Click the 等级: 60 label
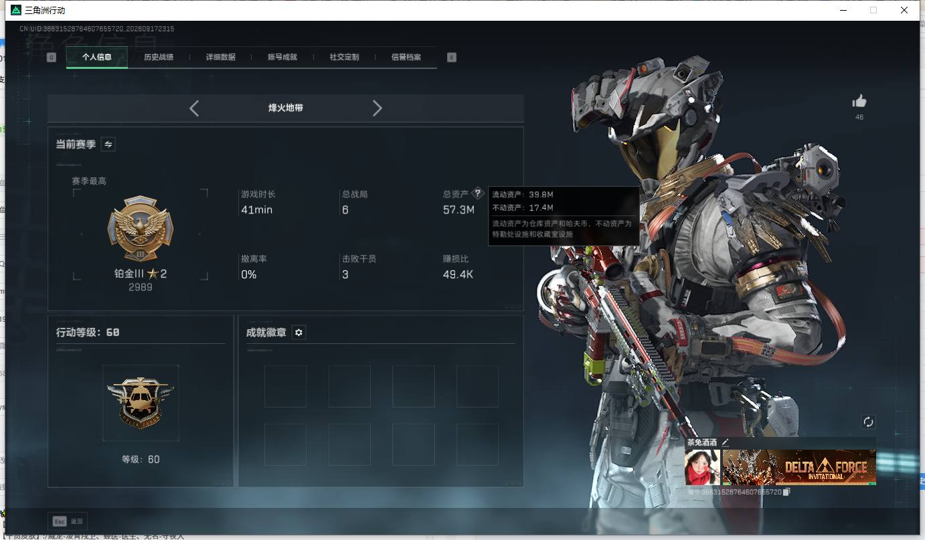 pos(141,459)
